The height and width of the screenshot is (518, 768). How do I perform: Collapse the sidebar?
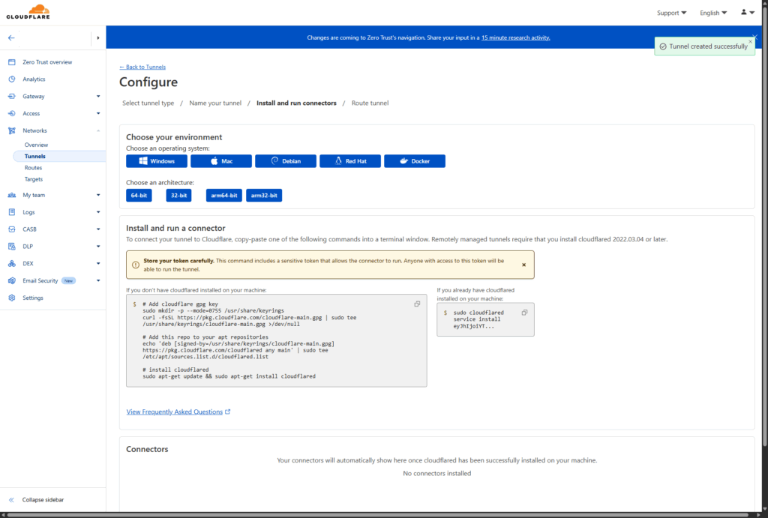(42, 500)
